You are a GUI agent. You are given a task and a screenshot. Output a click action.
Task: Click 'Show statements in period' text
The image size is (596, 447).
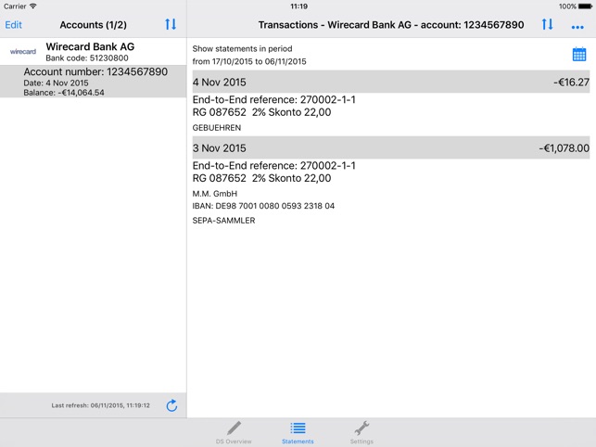[242, 49]
